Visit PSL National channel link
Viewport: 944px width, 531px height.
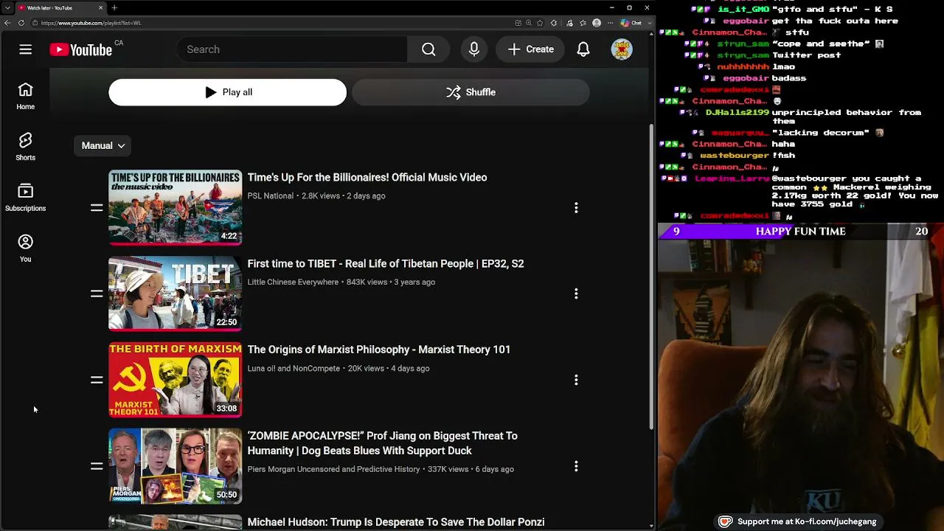[x=271, y=196]
